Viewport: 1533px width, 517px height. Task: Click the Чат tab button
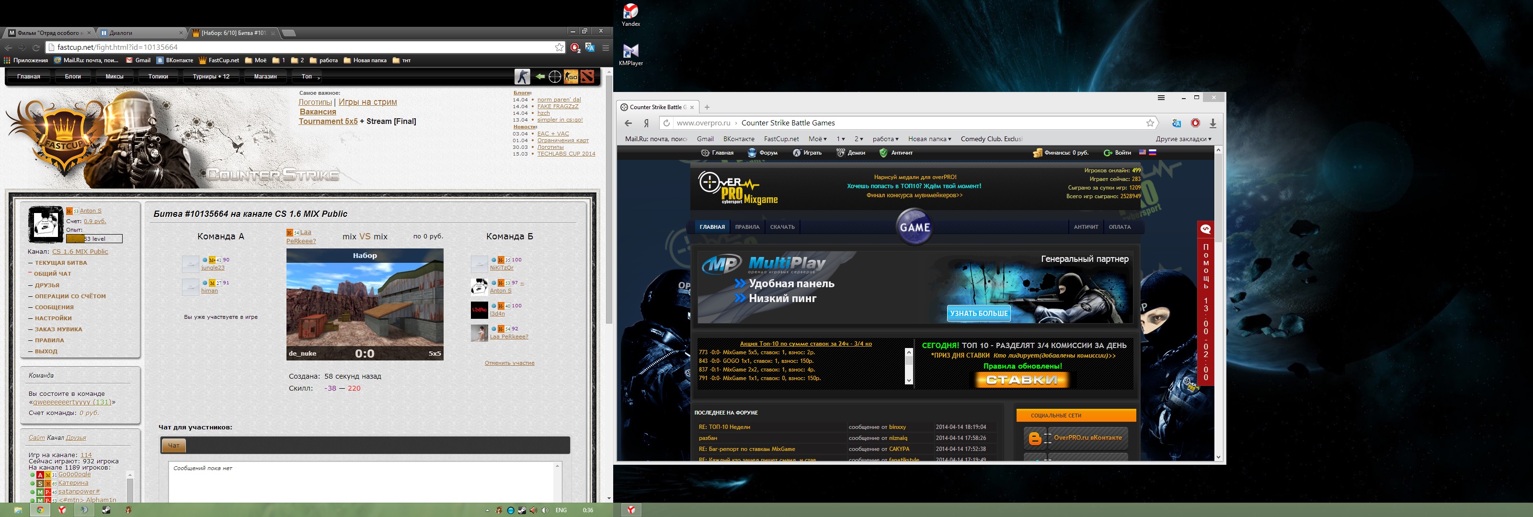[174, 446]
